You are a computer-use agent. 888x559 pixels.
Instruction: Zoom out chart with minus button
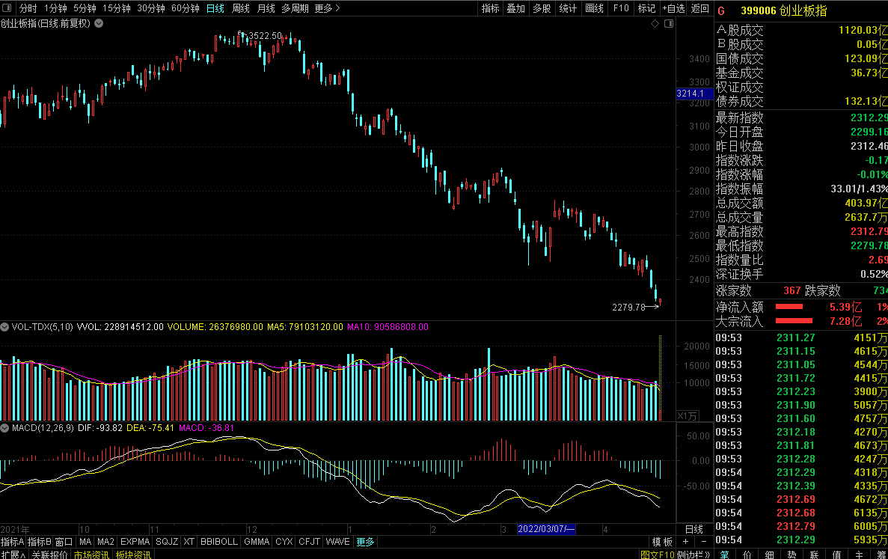[704, 542]
